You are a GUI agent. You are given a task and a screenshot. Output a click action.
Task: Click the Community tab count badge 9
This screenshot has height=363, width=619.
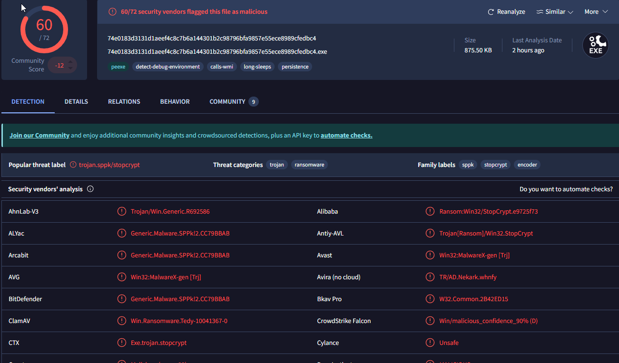(x=254, y=101)
